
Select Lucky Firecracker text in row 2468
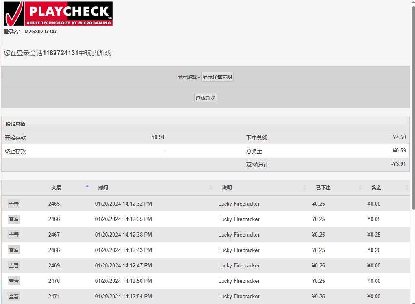pos(239,250)
